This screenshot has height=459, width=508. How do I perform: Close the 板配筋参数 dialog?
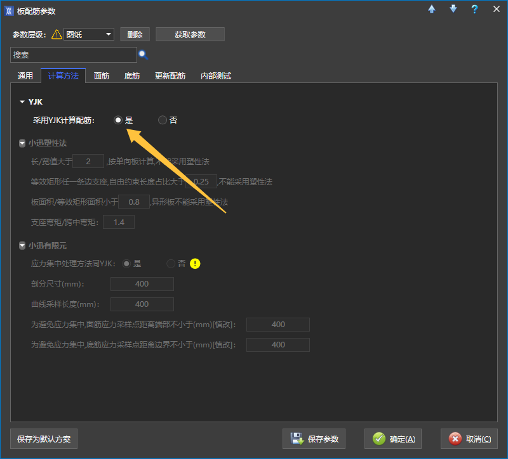coord(497,9)
